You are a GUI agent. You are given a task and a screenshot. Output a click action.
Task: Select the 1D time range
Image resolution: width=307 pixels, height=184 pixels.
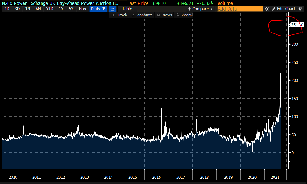coord(7,9)
